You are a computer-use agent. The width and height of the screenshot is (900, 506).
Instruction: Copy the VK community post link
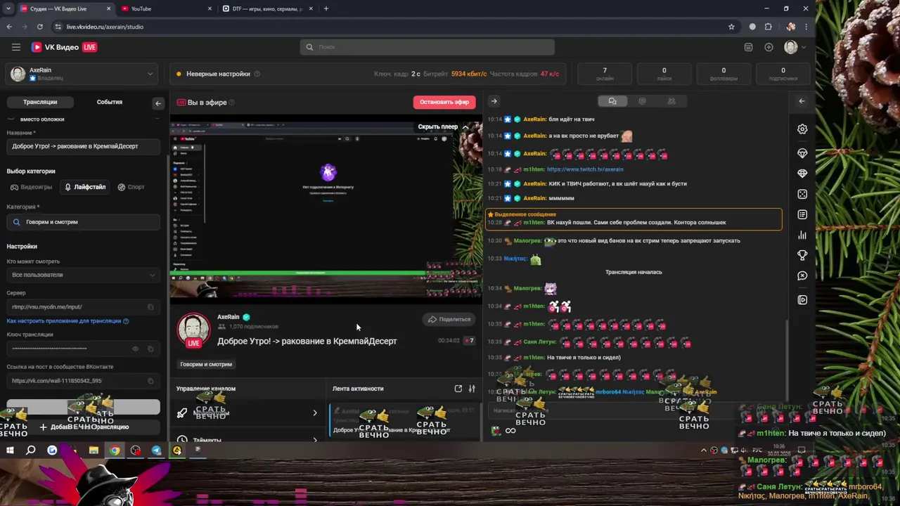[x=150, y=381]
